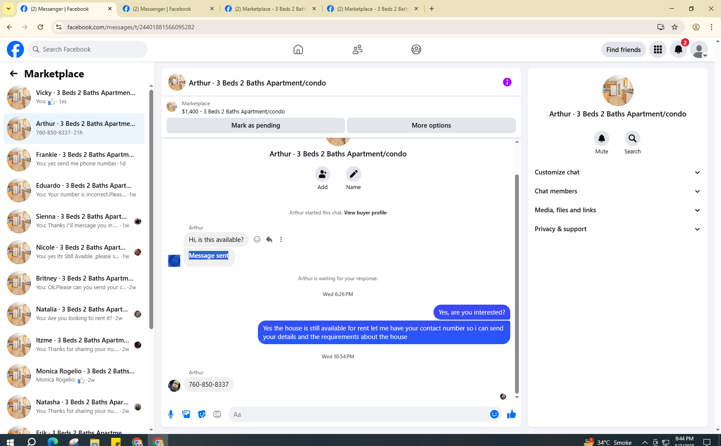The image size is (721, 446).
Task: Click the phone number 760-850-8337 message
Action: coord(209,385)
